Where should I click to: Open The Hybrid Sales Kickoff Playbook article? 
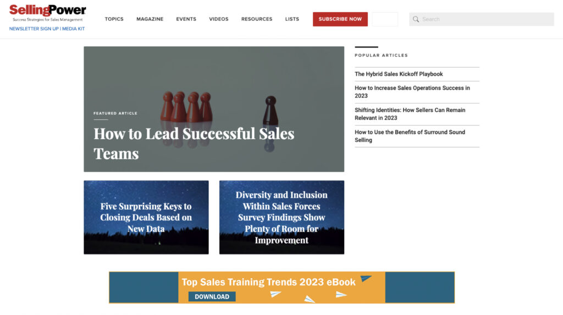point(399,74)
